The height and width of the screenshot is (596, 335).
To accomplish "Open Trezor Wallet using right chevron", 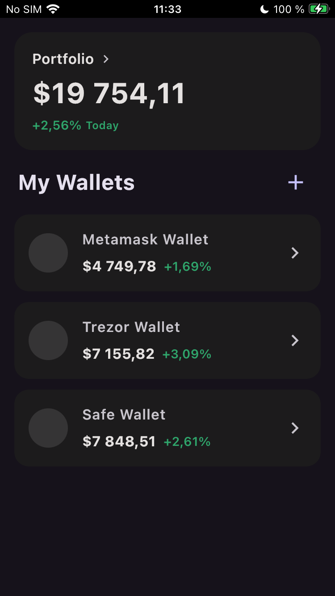I will coord(295,340).
